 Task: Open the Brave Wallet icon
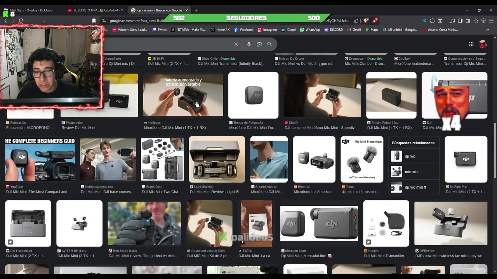[468, 21]
